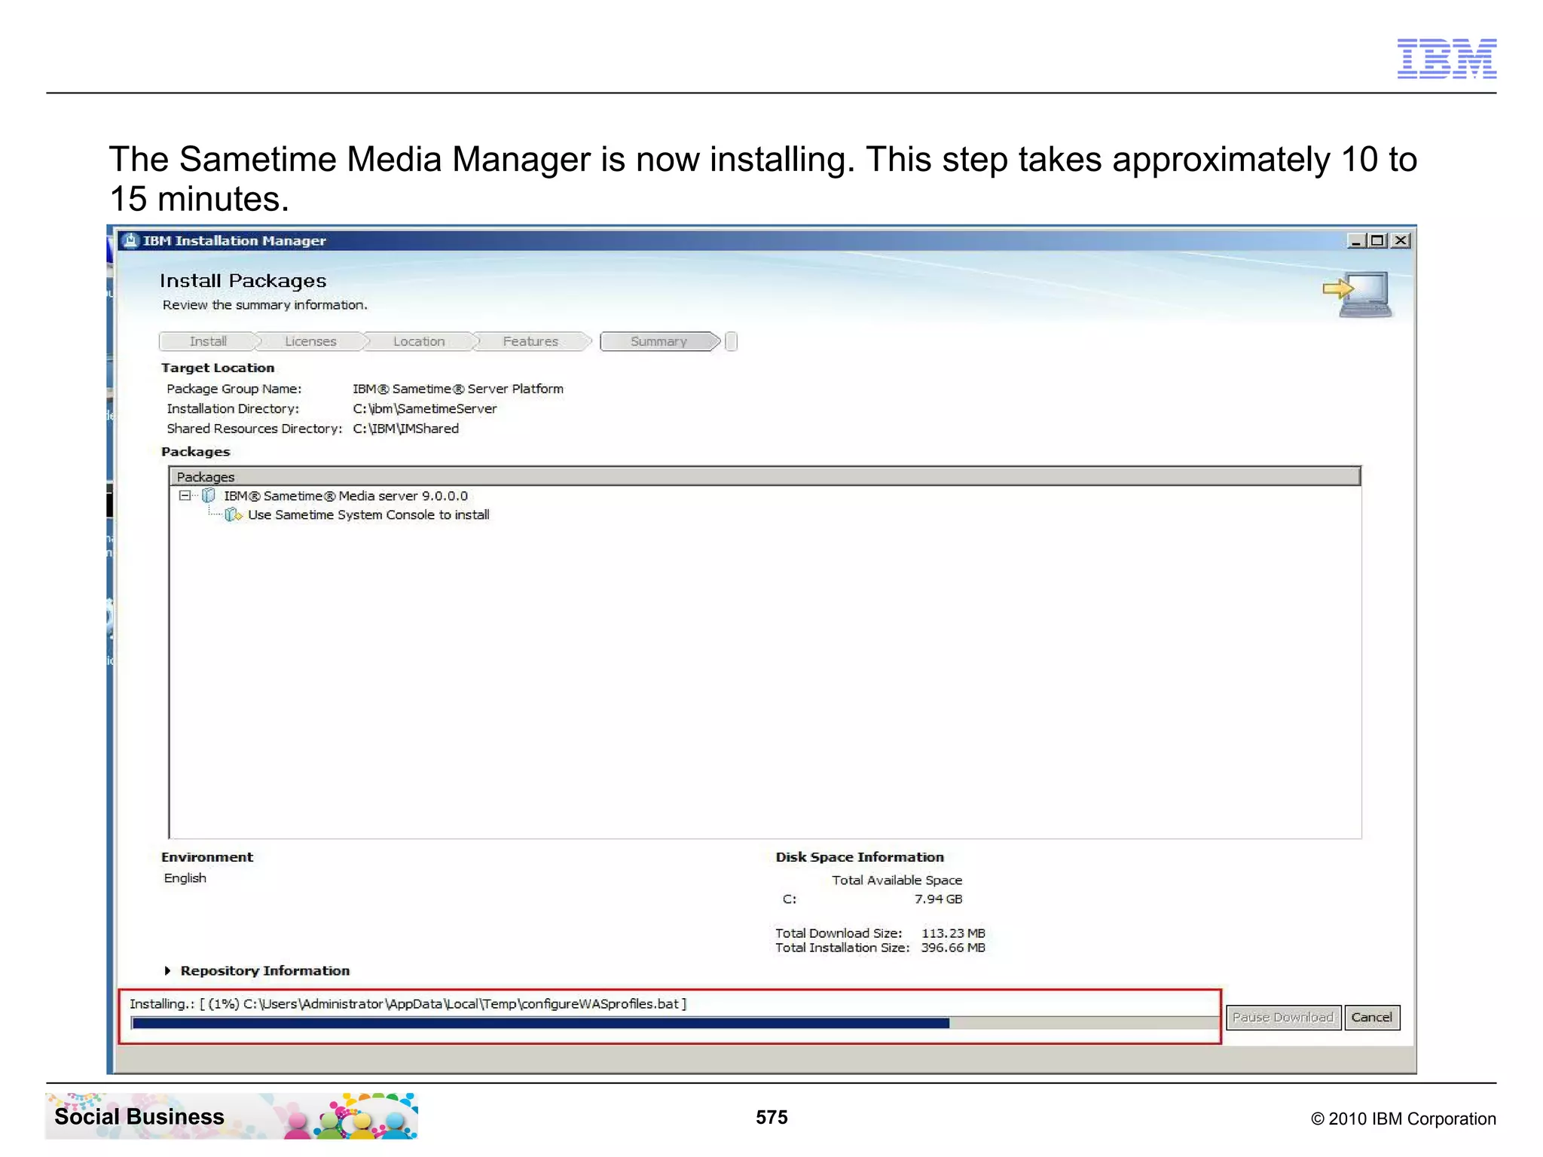Select the Summary wizard step
Image resolution: width=1543 pixels, height=1157 pixels.
coord(658,341)
